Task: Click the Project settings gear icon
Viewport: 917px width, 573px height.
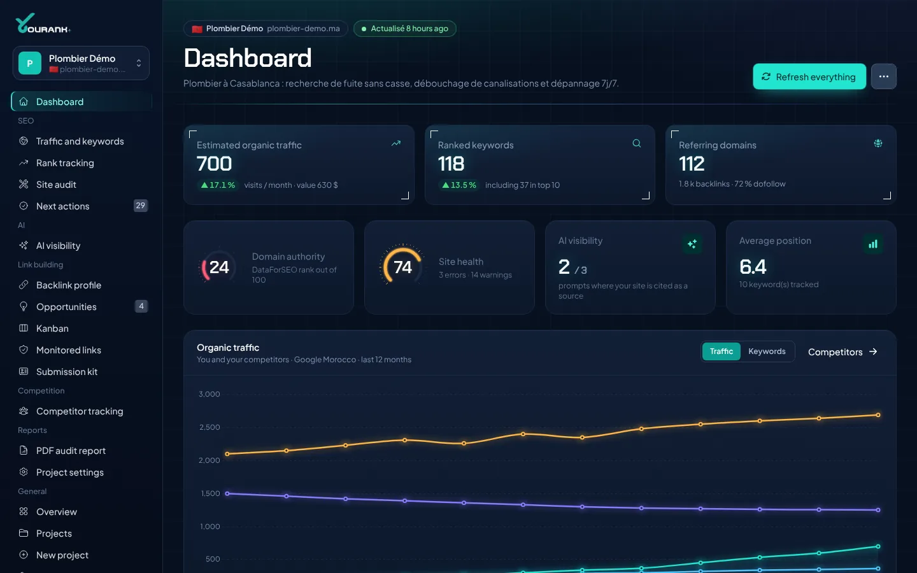Action: 24,472
